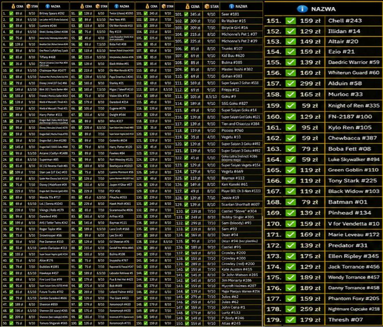Select the name Tien and Chiaotzu #384
Image resolution: width=383 pixels, height=327 pixels.
point(240,124)
